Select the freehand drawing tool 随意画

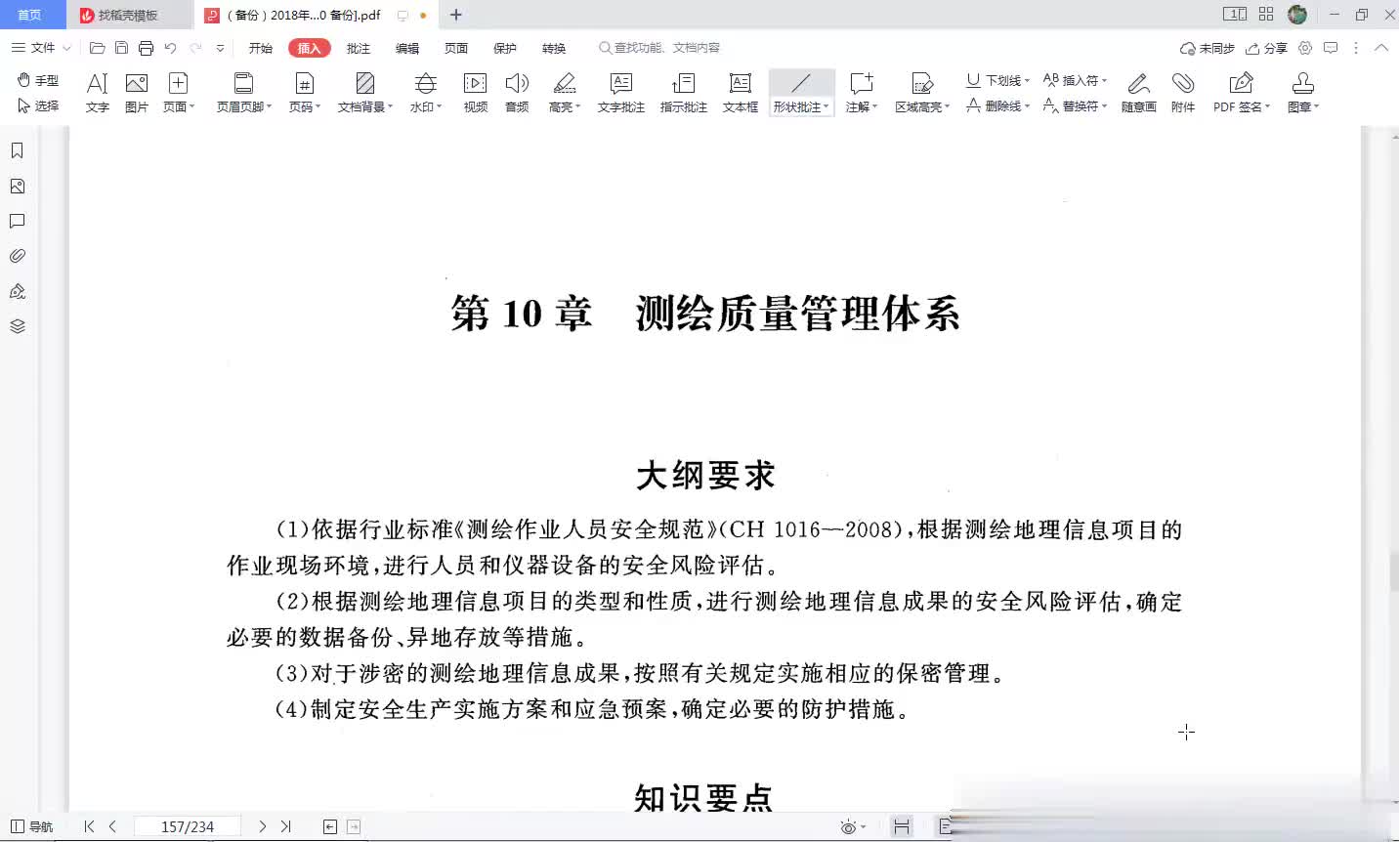coord(1138,93)
